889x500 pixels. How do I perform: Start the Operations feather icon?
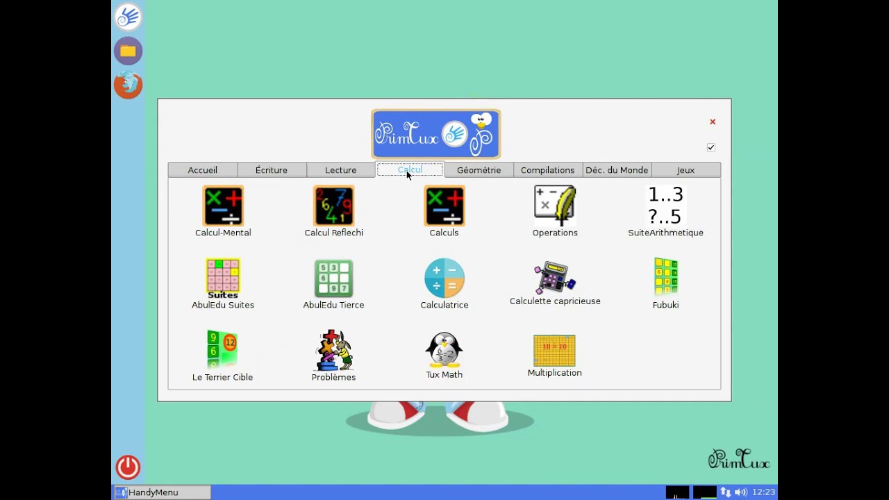click(x=555, y=206)
